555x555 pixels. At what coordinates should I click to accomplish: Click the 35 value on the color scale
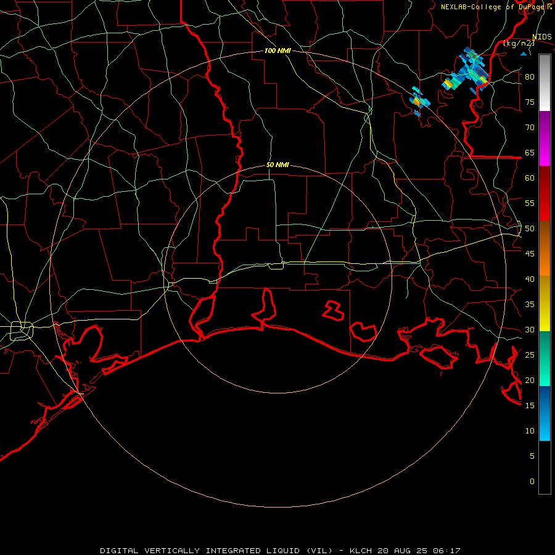click(530, 305)
